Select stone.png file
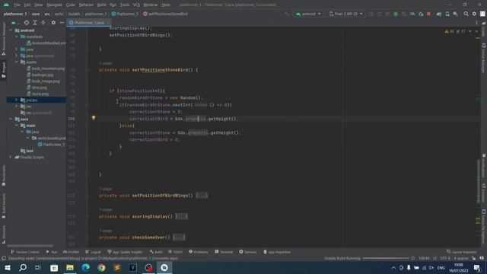487x274 pixels. (37, 94)
